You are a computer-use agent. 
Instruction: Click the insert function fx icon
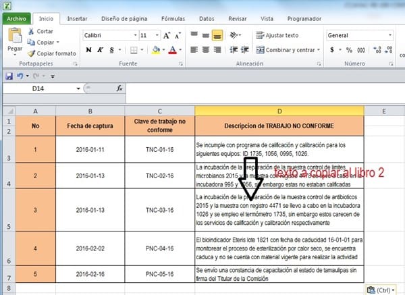click(119, 88)
